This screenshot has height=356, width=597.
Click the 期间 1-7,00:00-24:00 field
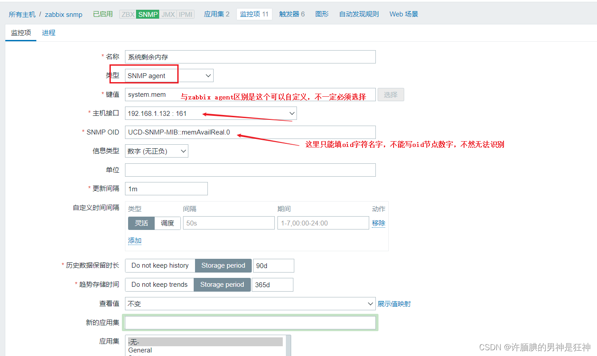coord(323,223)
